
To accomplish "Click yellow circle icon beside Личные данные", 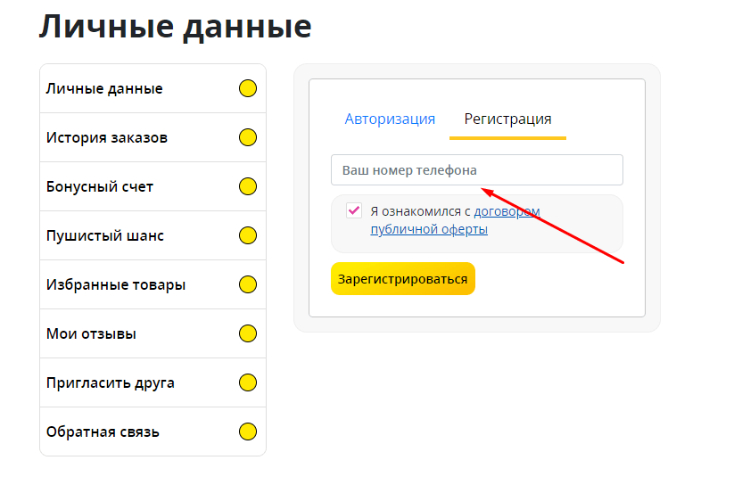I will coord(248,89).
